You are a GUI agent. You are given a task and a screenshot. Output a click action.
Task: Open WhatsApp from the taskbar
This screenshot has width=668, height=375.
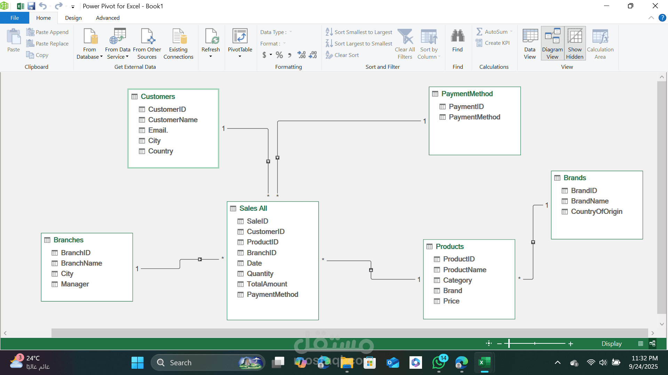click(439, 362)
